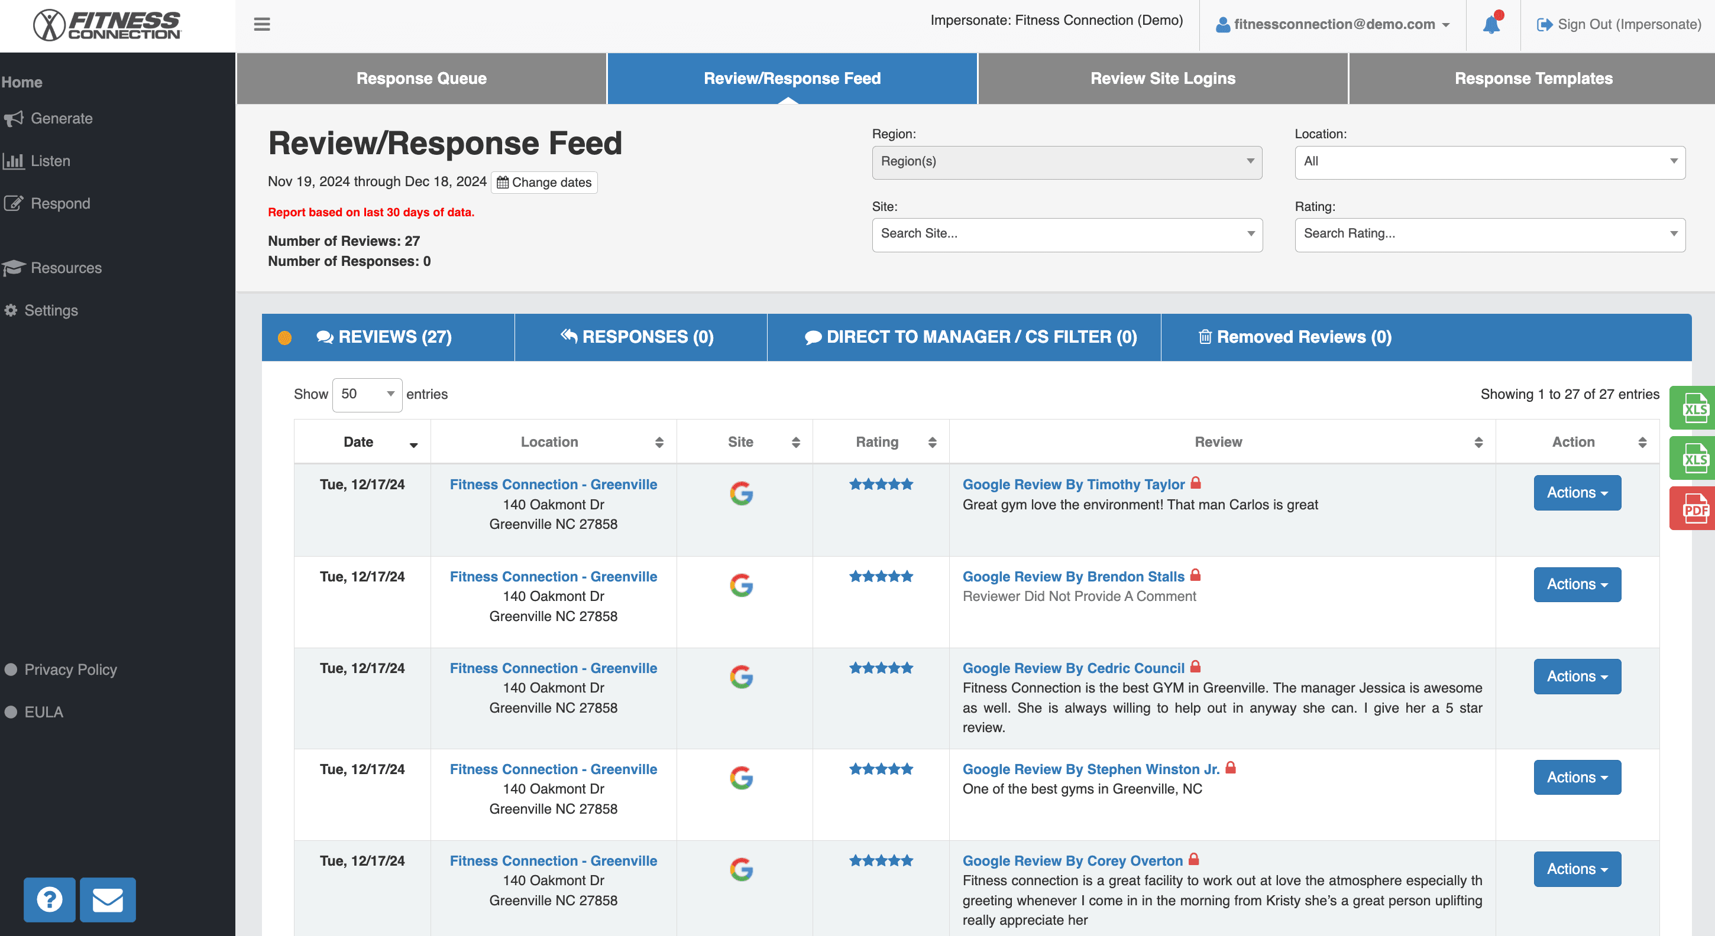Open the navigation hamburger menu

pyautogui.click(x=261, y=24)
